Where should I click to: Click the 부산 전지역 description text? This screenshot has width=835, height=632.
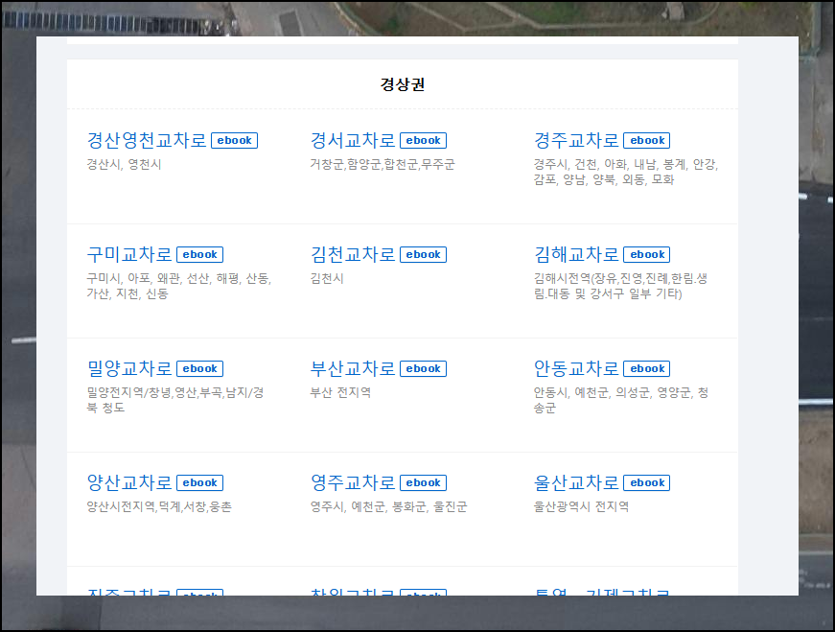[x=340, y=393]
